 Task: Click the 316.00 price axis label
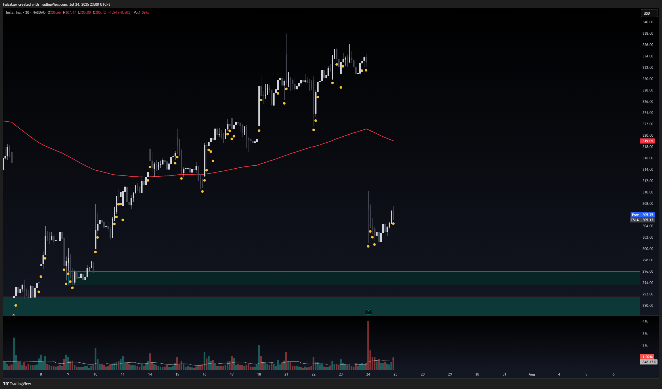[x=648, y=158]
